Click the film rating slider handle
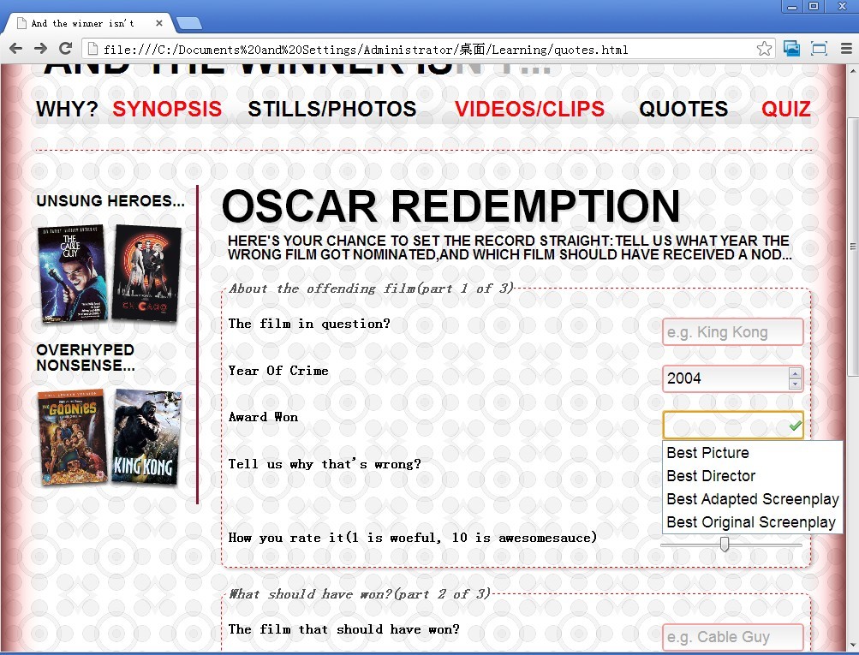 point(725,545)
